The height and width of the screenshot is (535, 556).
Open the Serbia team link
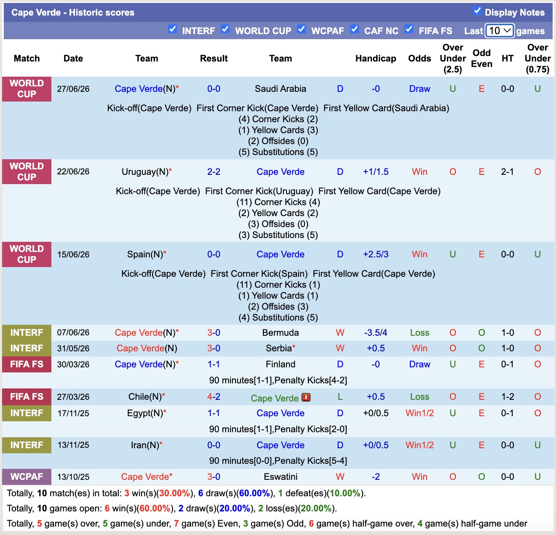[x=279, y=348]
